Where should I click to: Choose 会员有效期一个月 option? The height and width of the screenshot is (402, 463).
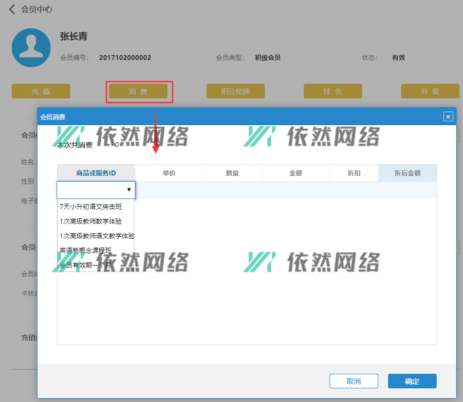point(86,265)
